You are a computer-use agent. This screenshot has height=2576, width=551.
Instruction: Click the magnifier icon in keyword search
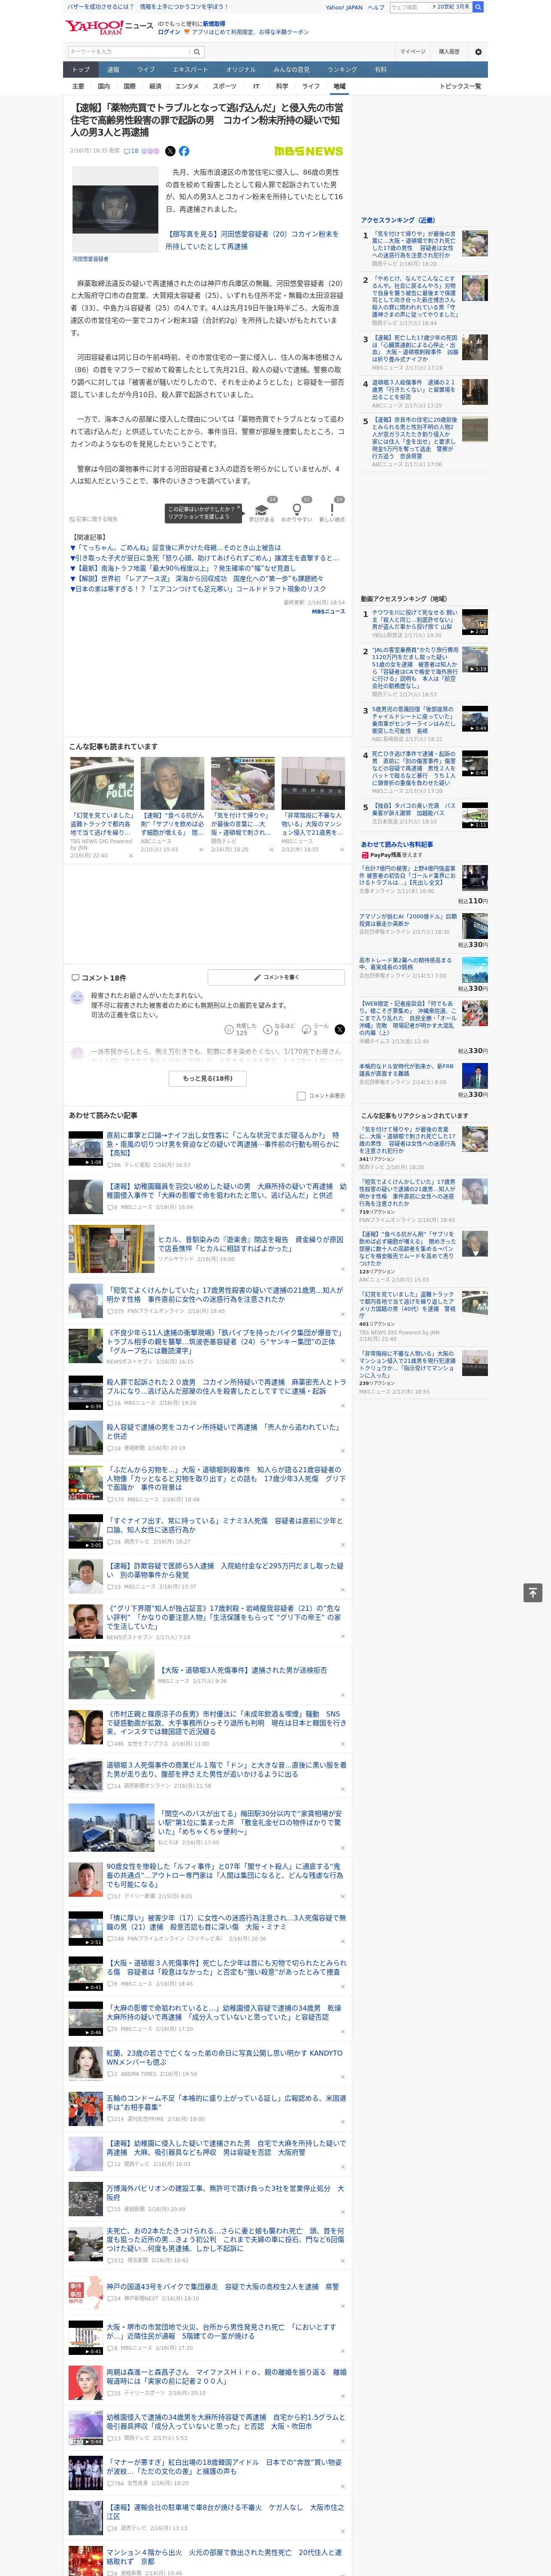[x=197, y=52]
